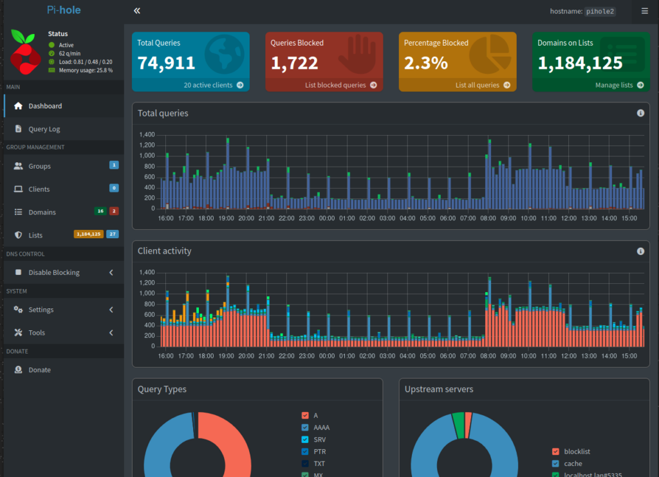Screen dimensions: 659x477
Task: Click the 1,184,125 badge beside Lists
Action: tap(89, 234)
